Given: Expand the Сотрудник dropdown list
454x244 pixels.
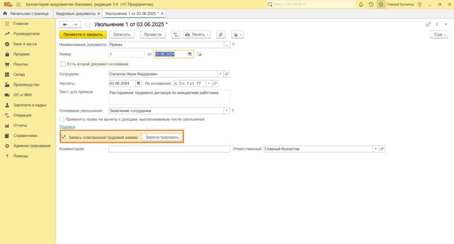Looking at the screenshot, I should (x=220, y=74).
